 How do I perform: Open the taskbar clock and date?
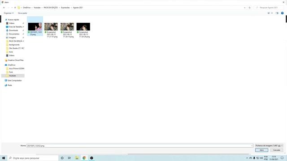[x=274, y=158]
